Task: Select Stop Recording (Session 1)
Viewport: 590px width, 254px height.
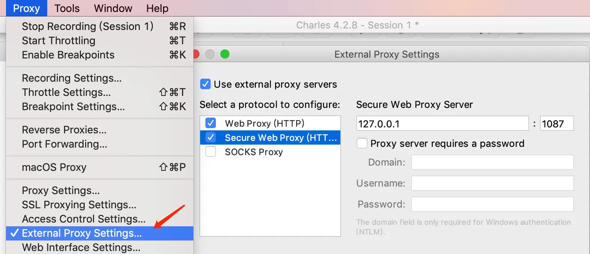Action: point(87,26)
